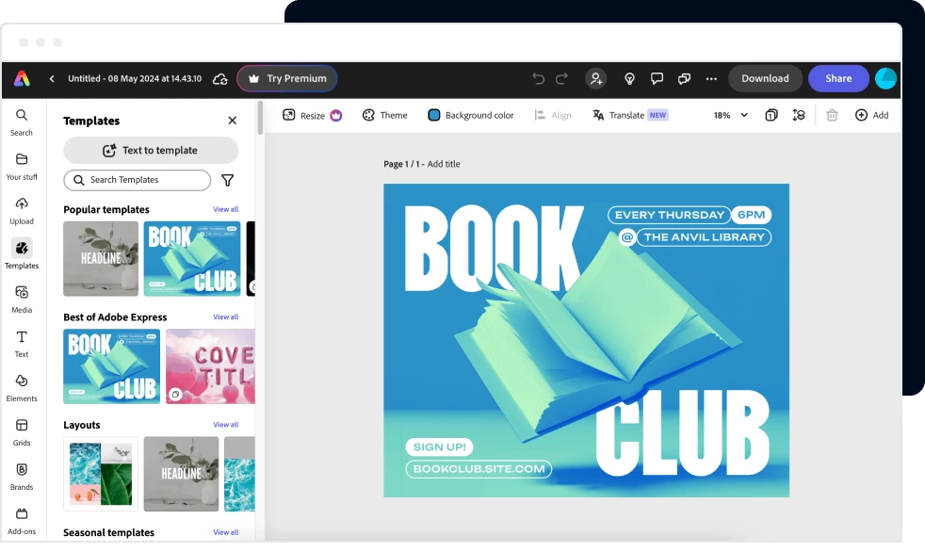The width and height of the screenshot is (925, 552).
Task: Switch to the Elements sidebar tab
Action: [x=22, y=387]
